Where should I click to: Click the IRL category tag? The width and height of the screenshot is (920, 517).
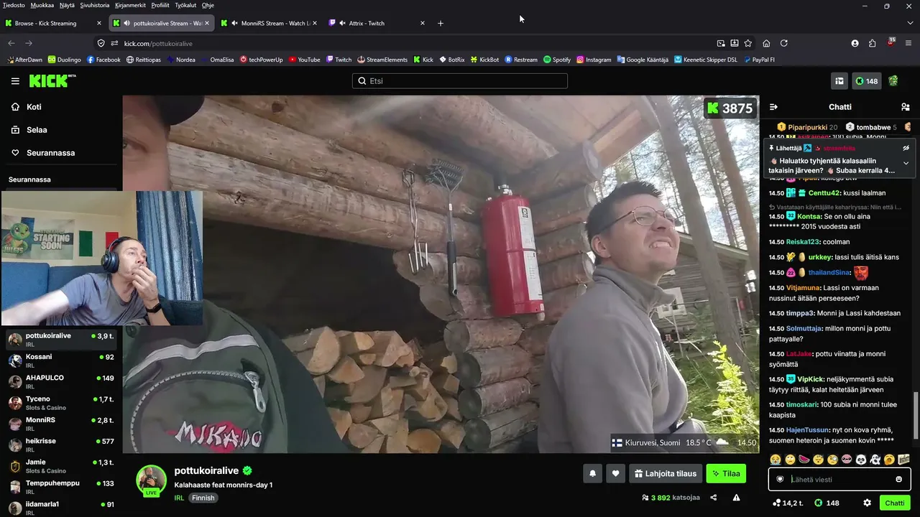[x=179, y=498]
